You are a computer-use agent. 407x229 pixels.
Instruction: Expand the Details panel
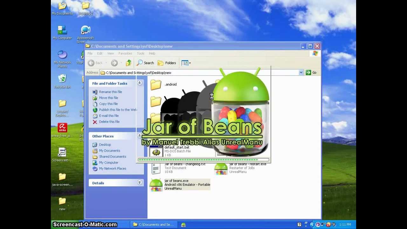139,183
